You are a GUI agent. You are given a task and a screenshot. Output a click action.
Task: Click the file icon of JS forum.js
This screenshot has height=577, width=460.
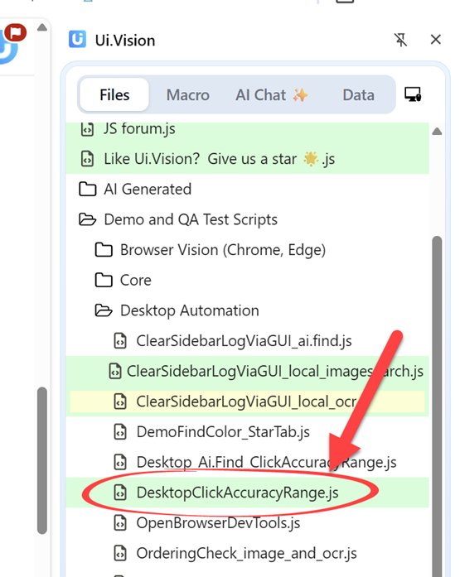(87, 129)
